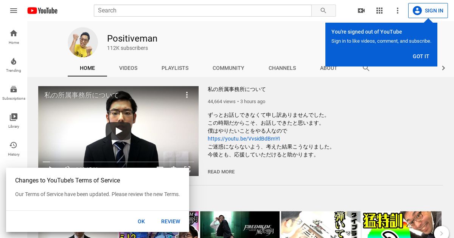The image size is (454, 238).
Task: Click the search magnifier button
Action: [x=323, y=11]
